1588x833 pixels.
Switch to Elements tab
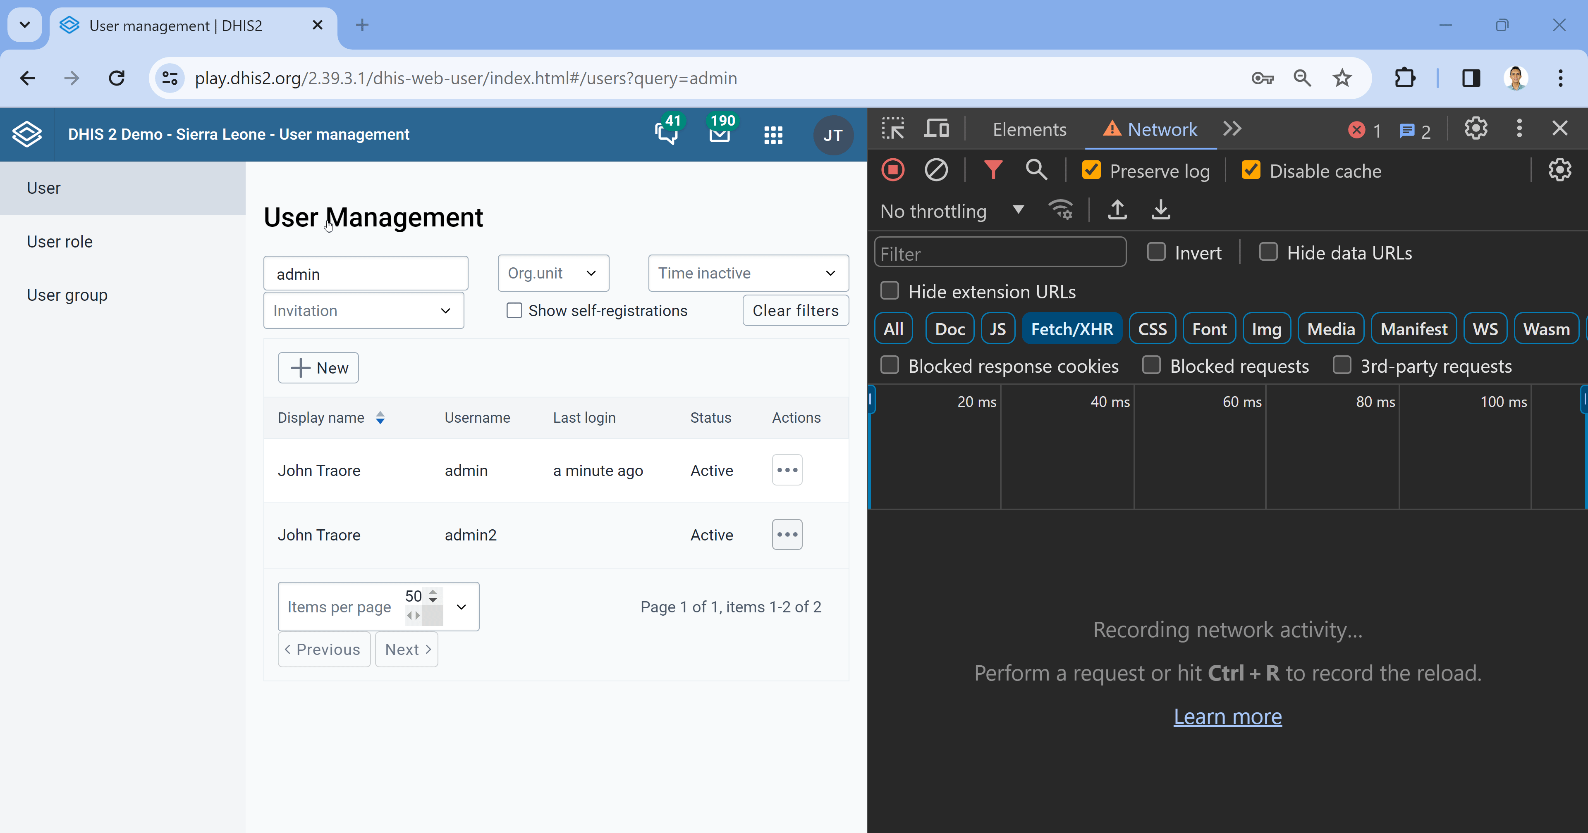click(1029, 129)
